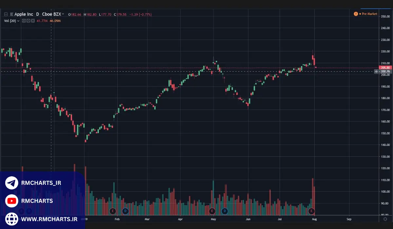Toggle the Volume indicator visibility eye icon

[24, 21]
